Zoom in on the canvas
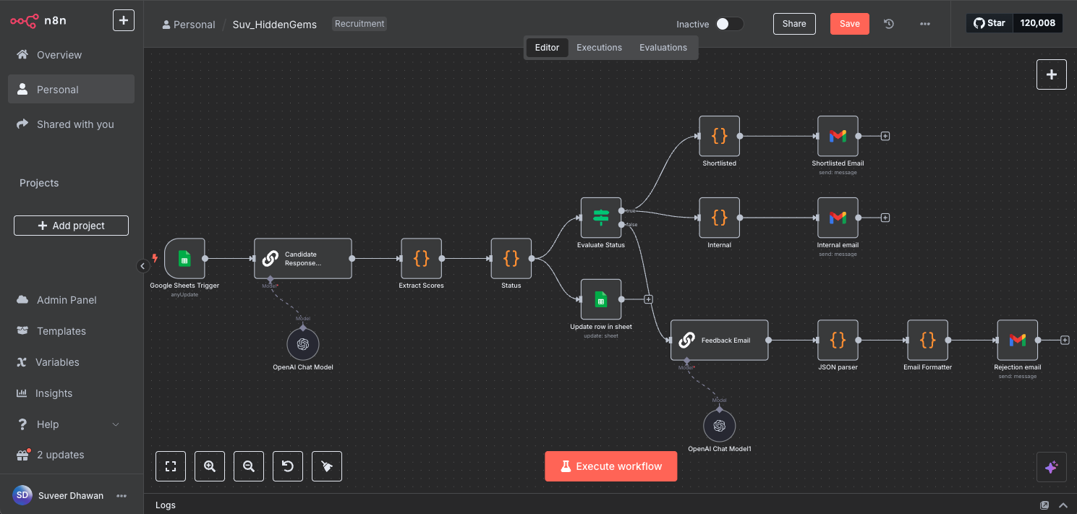This screenshot has width=1077, height=514. [210, 466]
